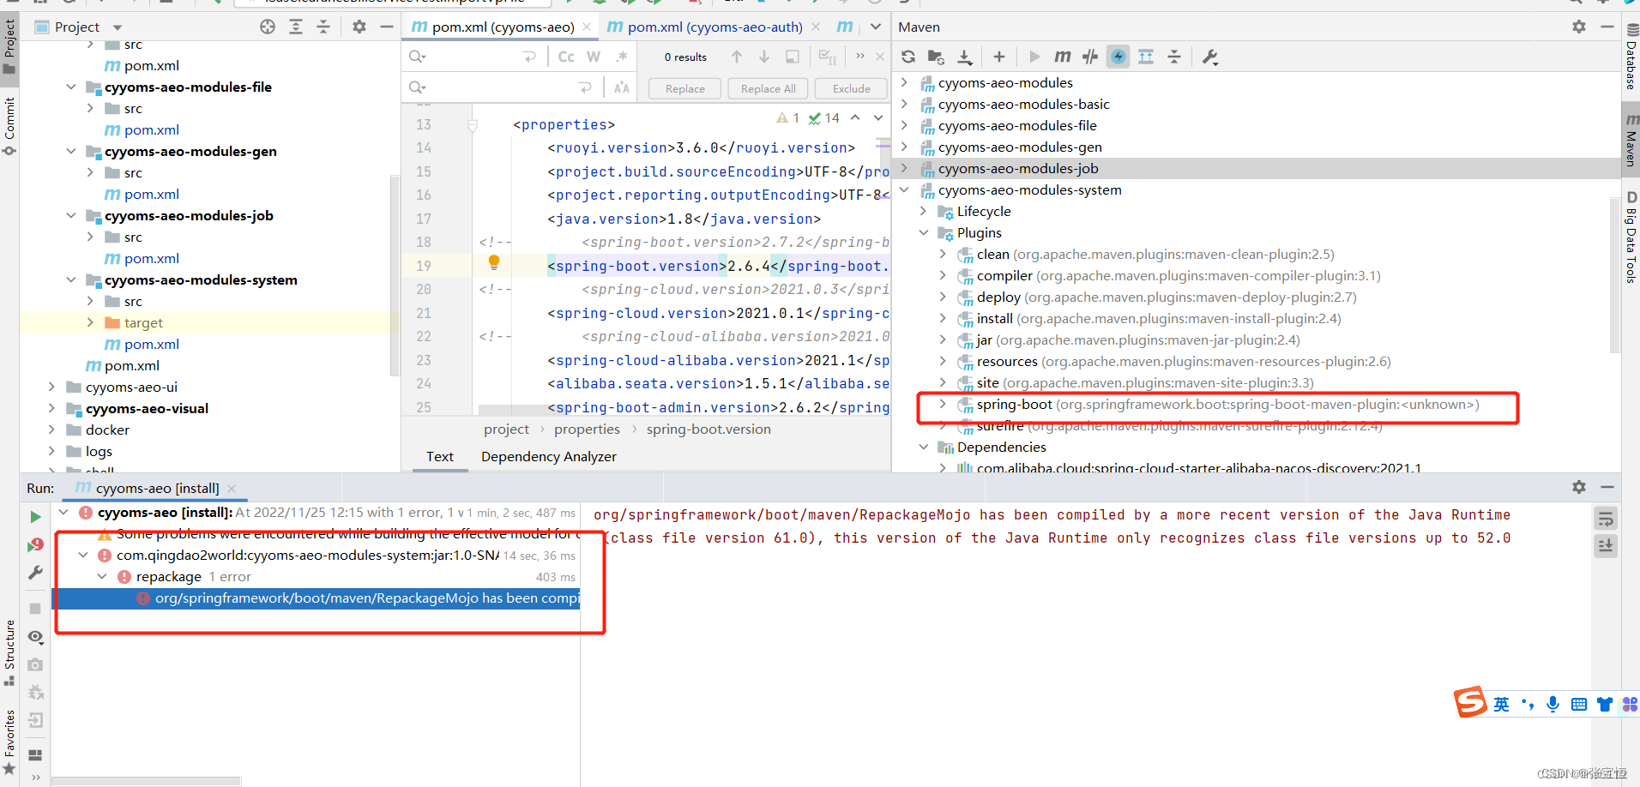Rerun the cyyoms-aeo install build
The height and width of the screenshot is (787, 1640).
coord(34,517)
